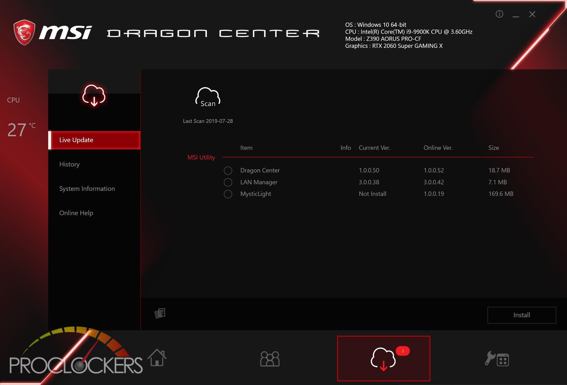This screenshot has height=385, width=567.
Task: Select the Dragon Center radio button
Action: [x=228, y=170]
